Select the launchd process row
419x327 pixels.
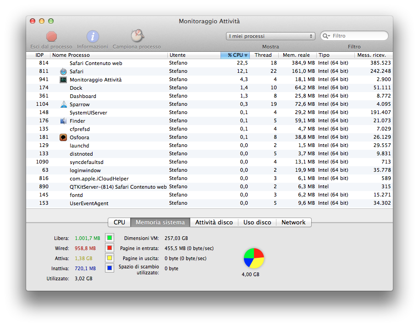(209, 146)
